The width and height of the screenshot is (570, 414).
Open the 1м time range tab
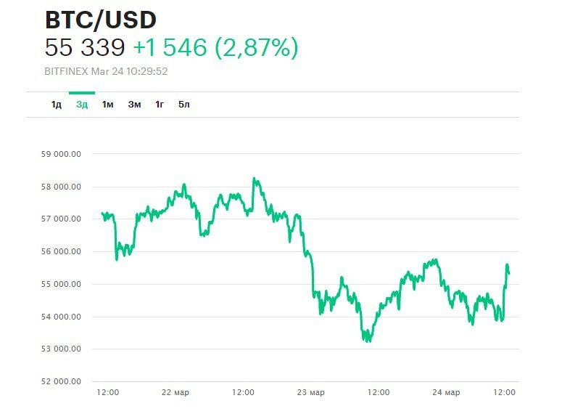(x=108, y=105)
